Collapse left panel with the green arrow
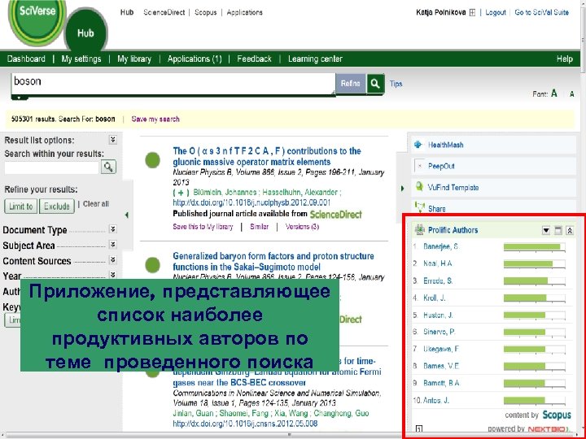This screenshot has width=586, height=439. point(127,215)
